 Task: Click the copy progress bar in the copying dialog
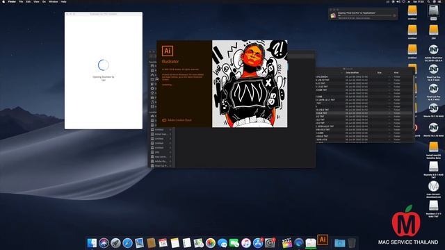click(x=364, y=15)
